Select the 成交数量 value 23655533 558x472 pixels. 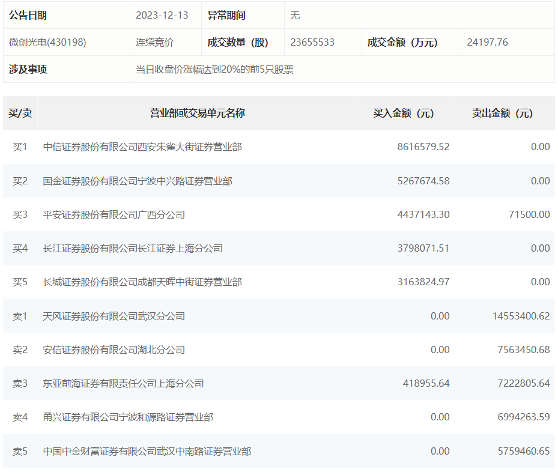[312, 42]
